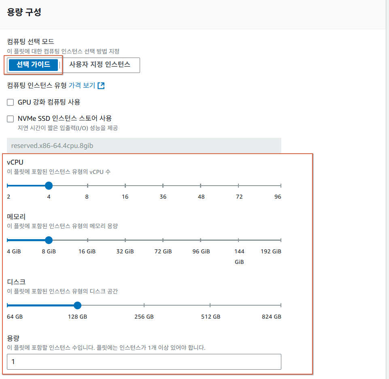Set vCPU slider to minimum 2
The width and height of the screenshot is (389, 379).
click(8, 186)
